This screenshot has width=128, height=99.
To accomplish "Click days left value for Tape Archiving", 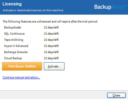I will tap(51, 40).
